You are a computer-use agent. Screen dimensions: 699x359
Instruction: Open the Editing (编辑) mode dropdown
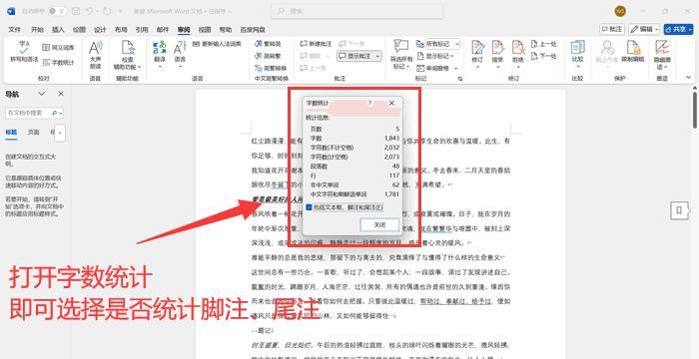(x=644, y=29)
